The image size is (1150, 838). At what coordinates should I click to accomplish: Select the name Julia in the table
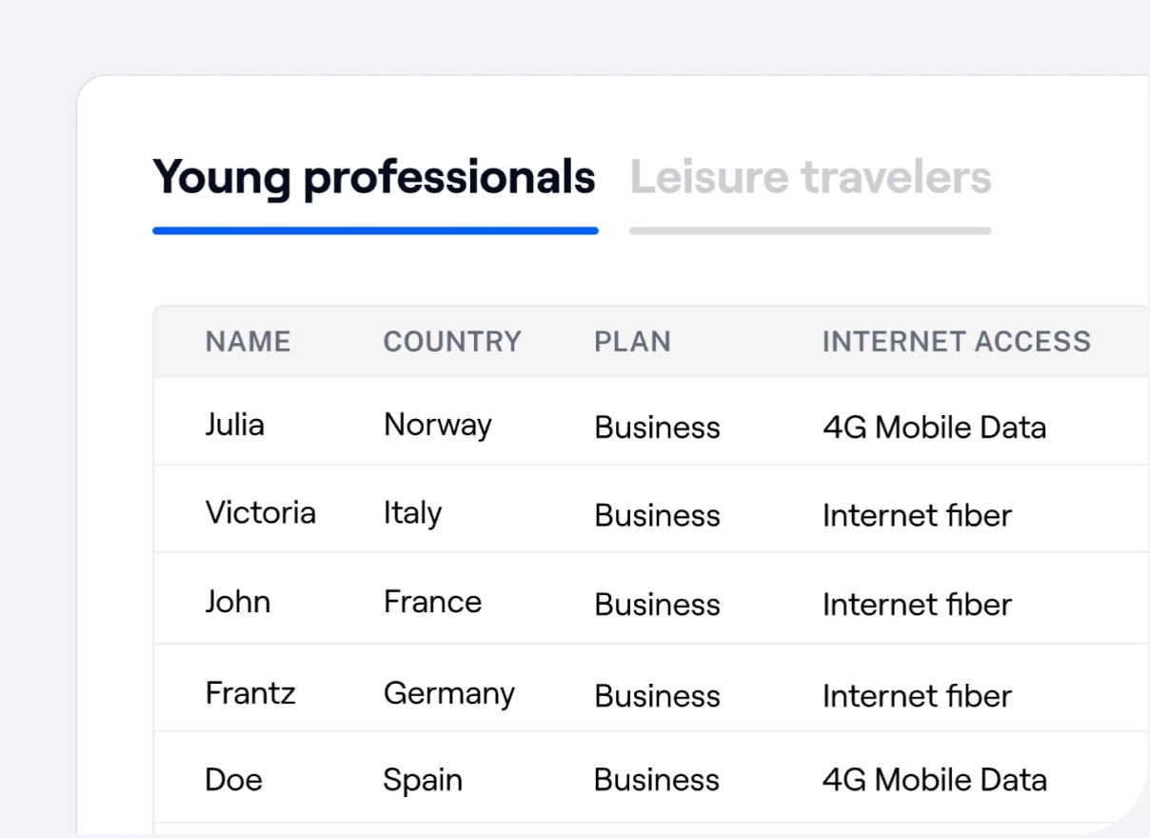(x=234, y=425)
